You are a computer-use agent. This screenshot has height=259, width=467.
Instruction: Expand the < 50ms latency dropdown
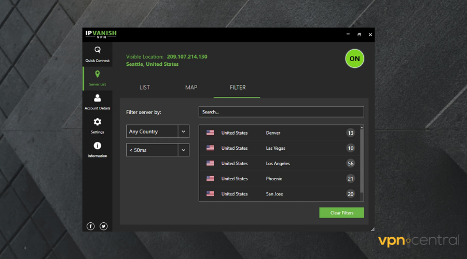[x=183, y=150]
